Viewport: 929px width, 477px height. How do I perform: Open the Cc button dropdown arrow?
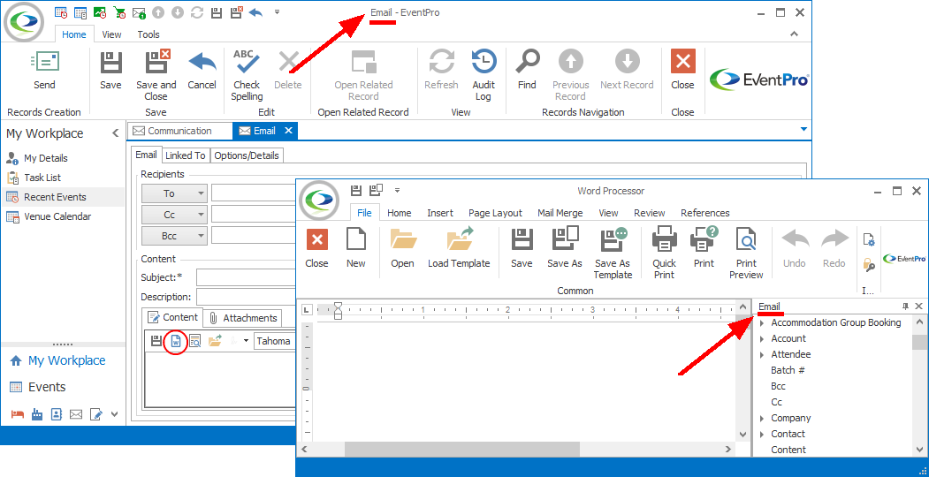click(x=201, y=215)
